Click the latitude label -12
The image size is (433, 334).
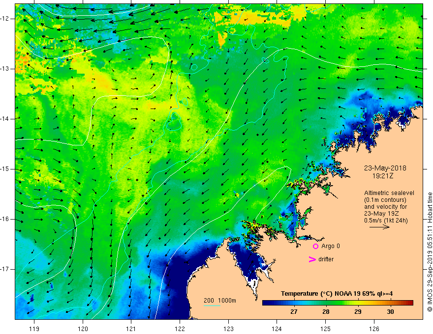click(x=5, y=19)
